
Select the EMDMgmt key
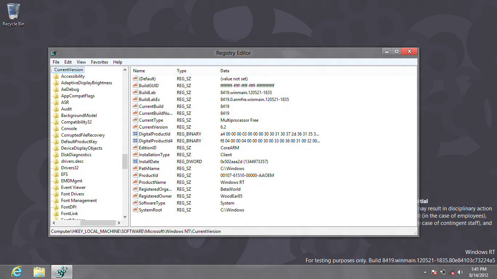pos(72,181)
